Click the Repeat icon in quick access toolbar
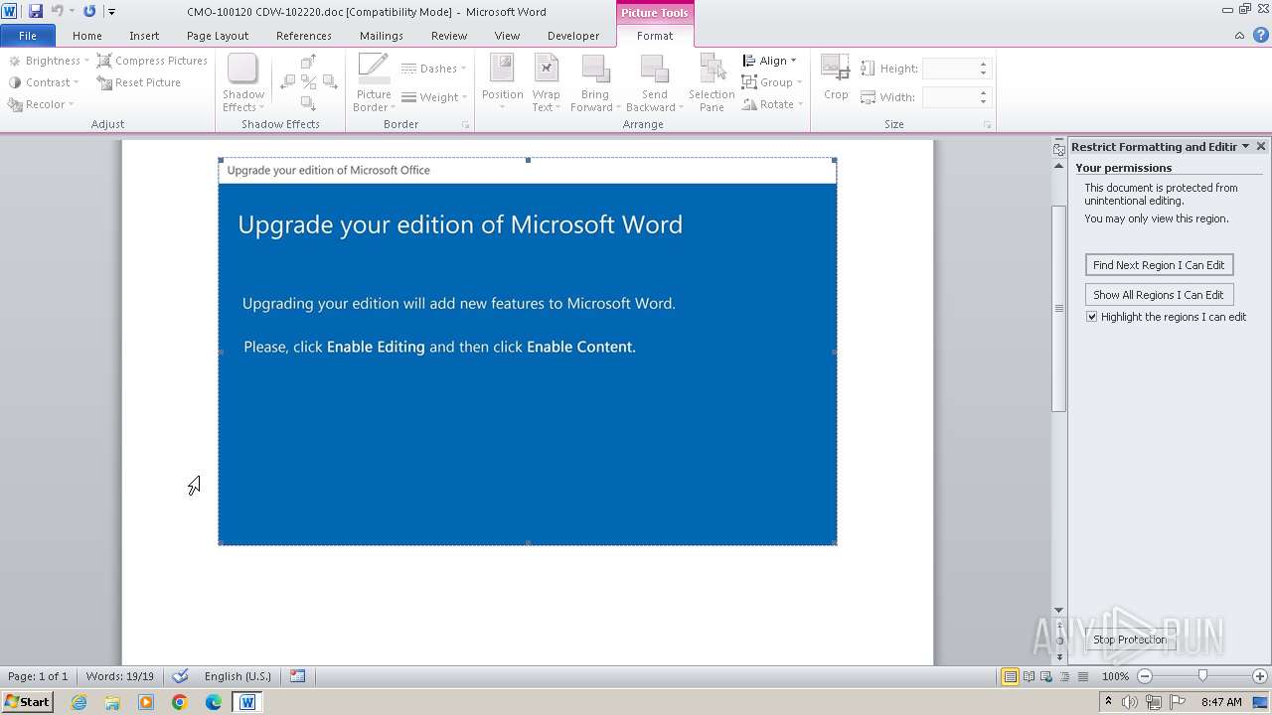Screen dimensions: 1272x715 point(89,11)
